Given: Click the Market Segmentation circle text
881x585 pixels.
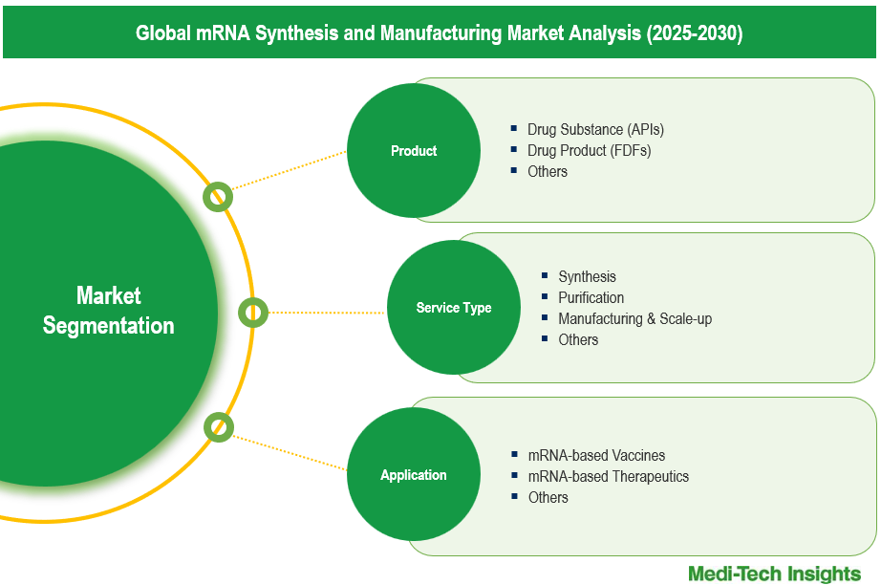Looking at the screenshot, I should pyautogui.click(x=108, y=311).
